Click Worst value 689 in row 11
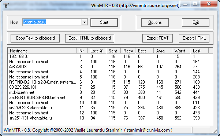 coord(178,108)
